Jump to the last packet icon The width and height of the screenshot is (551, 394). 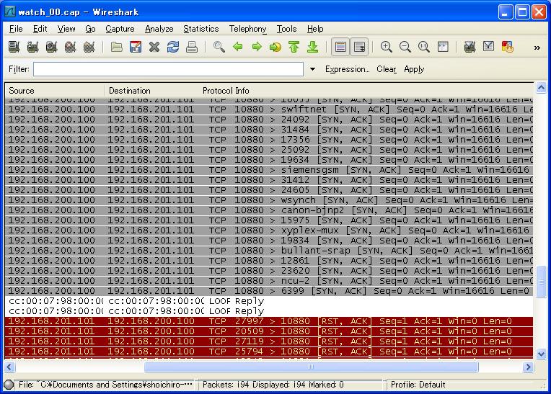[x=313, y=47]
